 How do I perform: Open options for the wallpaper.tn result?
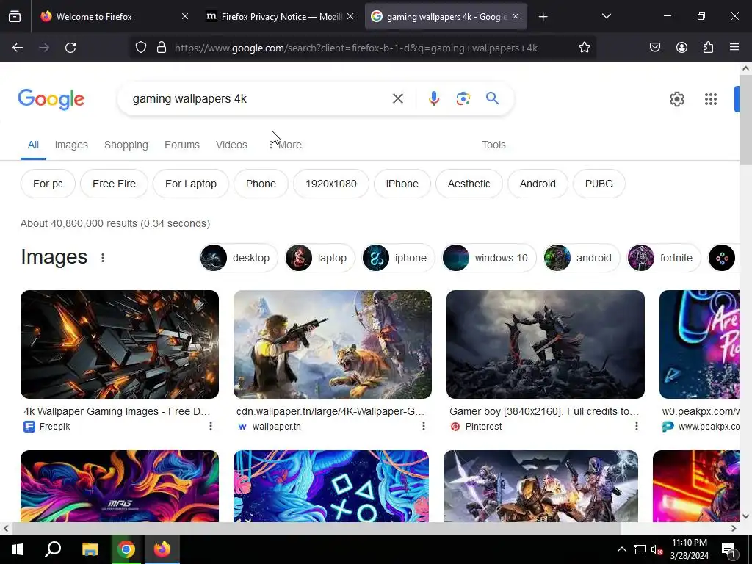pos(424,426)
